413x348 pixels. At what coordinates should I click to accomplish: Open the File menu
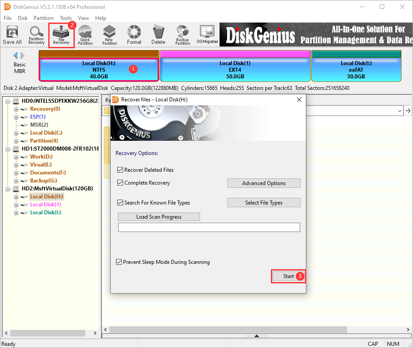pos(8,18)
